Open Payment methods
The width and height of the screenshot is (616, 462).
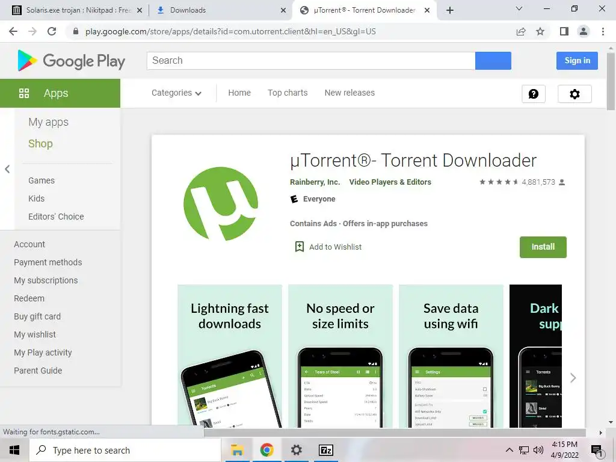click(x=48, y=262)
